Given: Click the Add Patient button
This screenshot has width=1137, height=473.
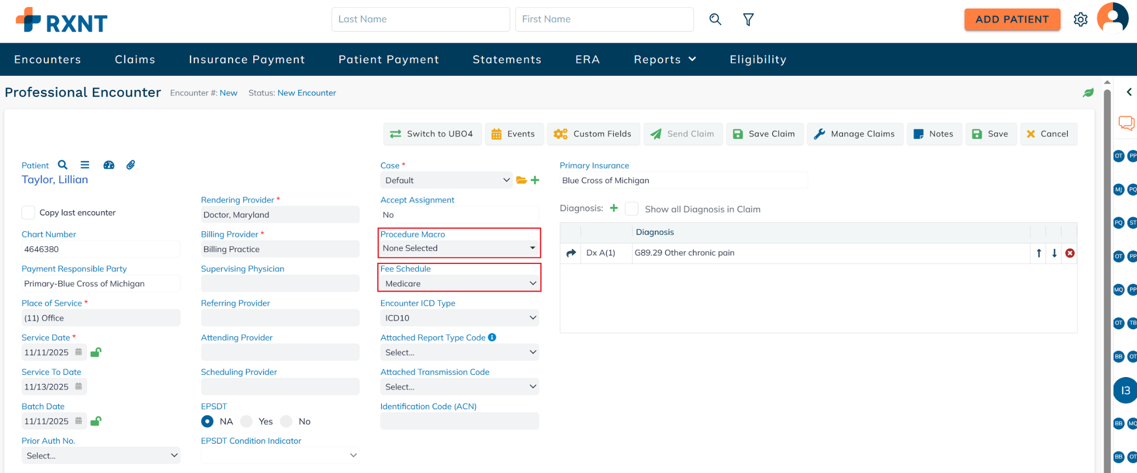Looking at the screenshot, I should (x=1012, y=19).
